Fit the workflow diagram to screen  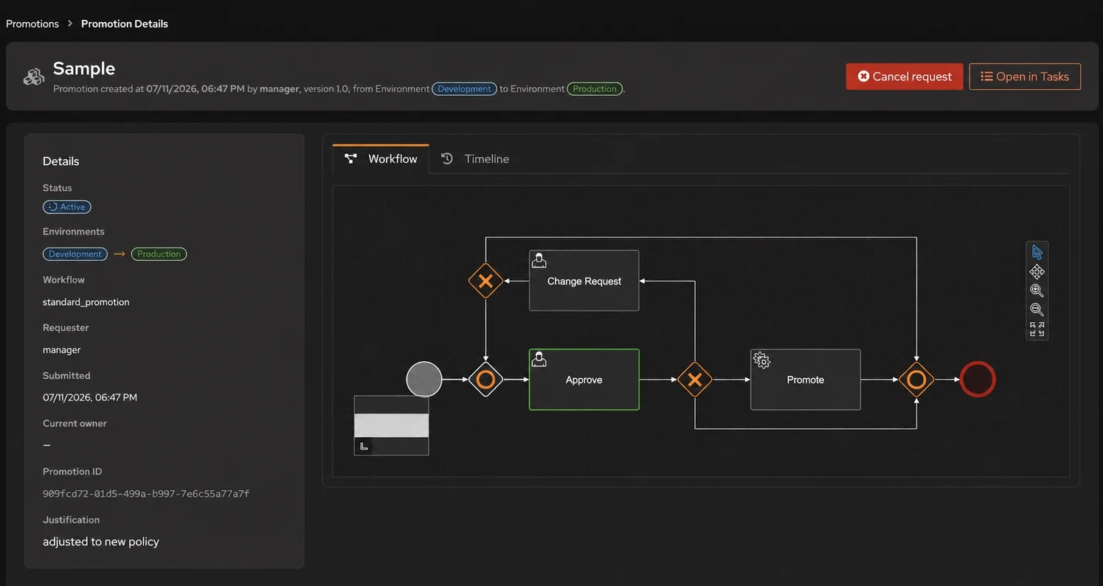(x=1037, y=329)
